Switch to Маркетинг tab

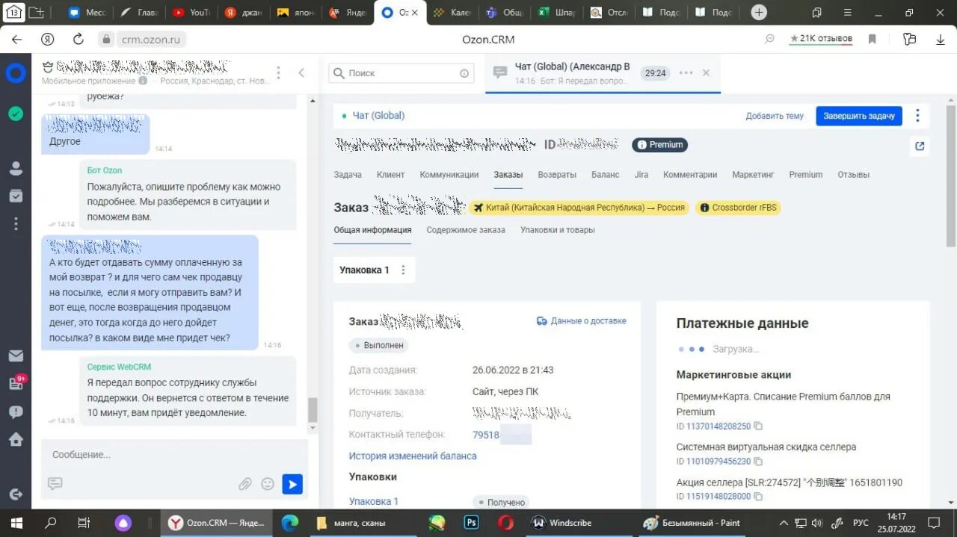point(753,175)
